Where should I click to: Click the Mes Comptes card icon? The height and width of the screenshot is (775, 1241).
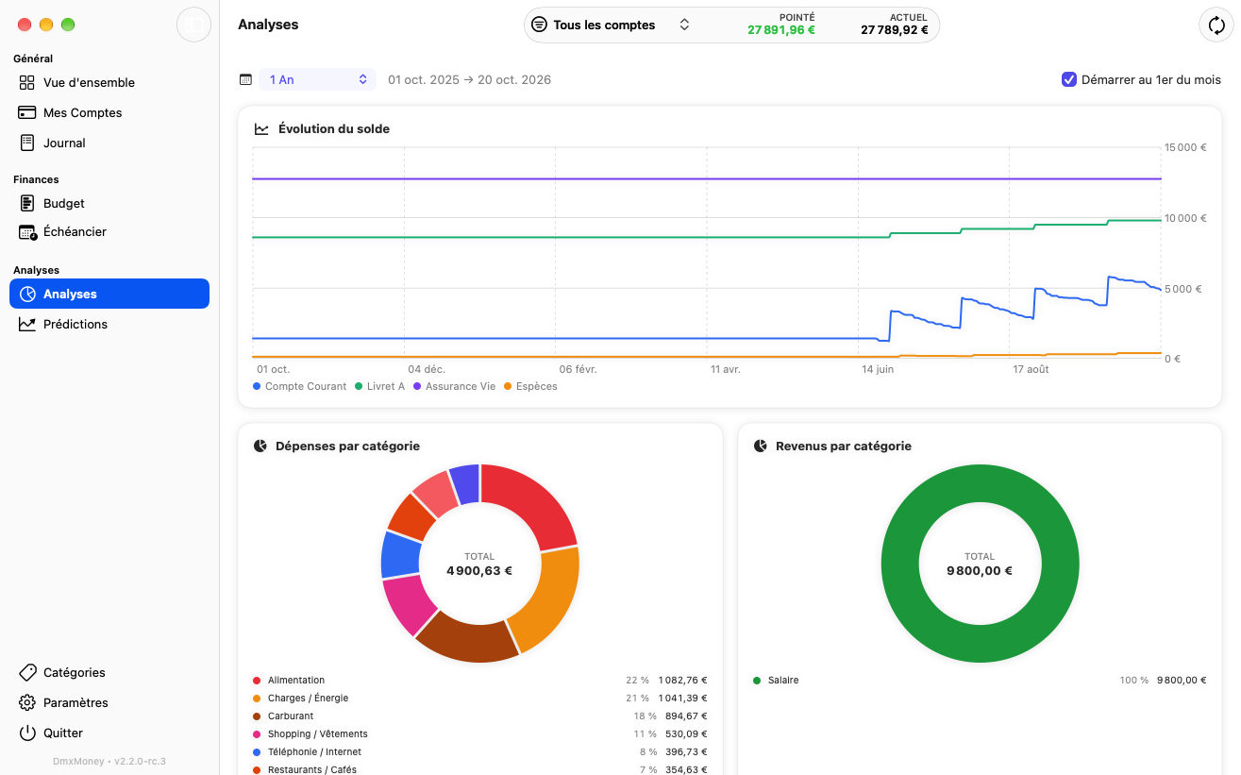pyautogui.click(x=27, y=112)
